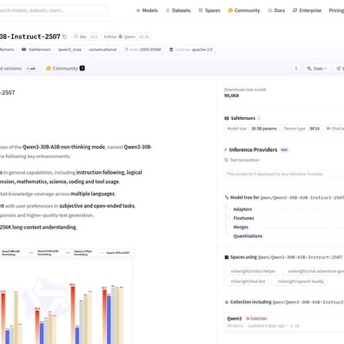This screenshot has width=344, height=344.
Task: Click the search models, datasets, users field
Action: [53, 10]
